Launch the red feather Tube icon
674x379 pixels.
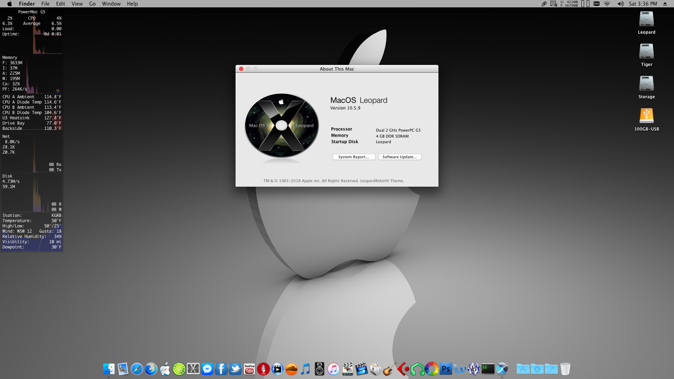point(263,369)
